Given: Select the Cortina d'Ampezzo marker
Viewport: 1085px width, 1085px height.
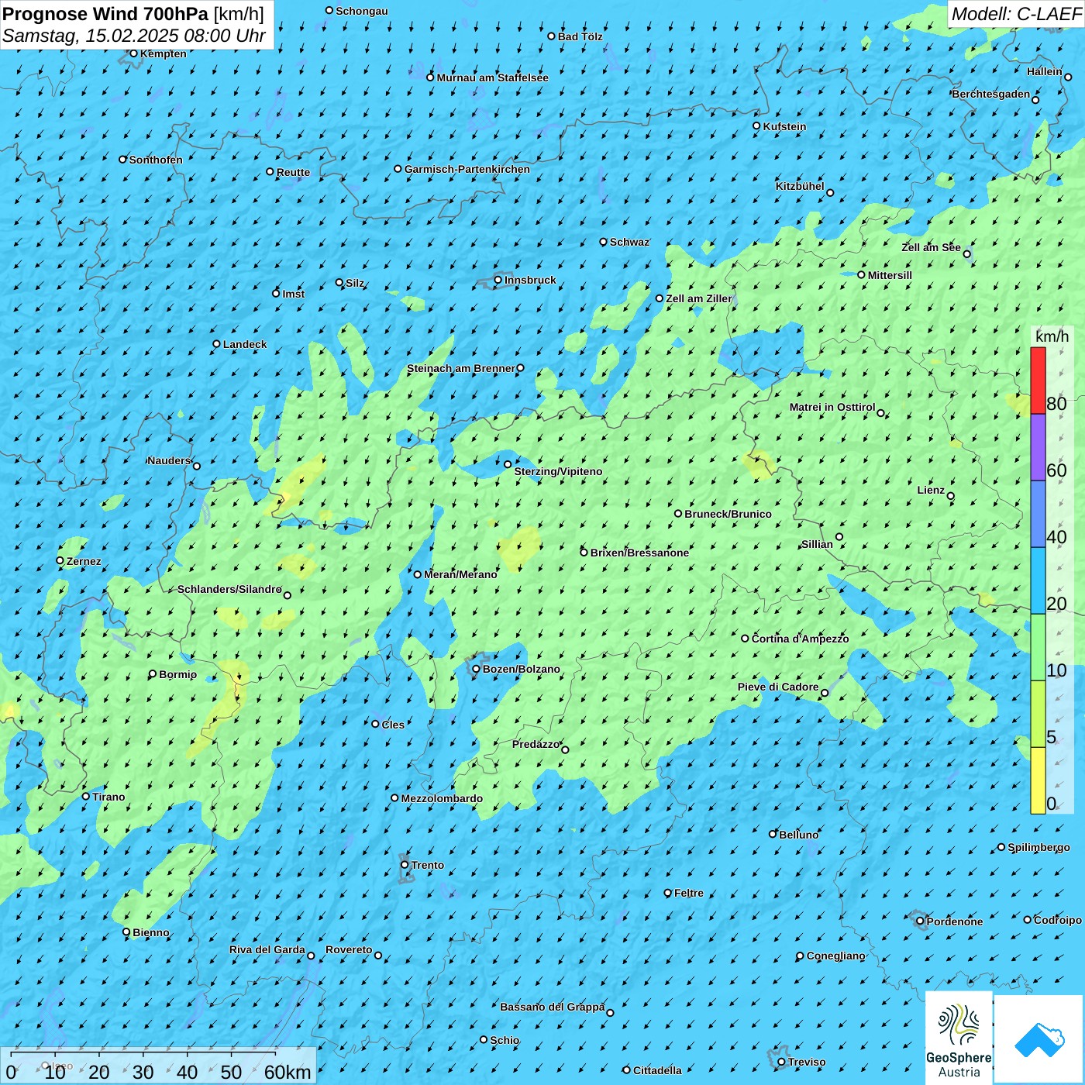Looking at the screenshot, I should 746,639.
